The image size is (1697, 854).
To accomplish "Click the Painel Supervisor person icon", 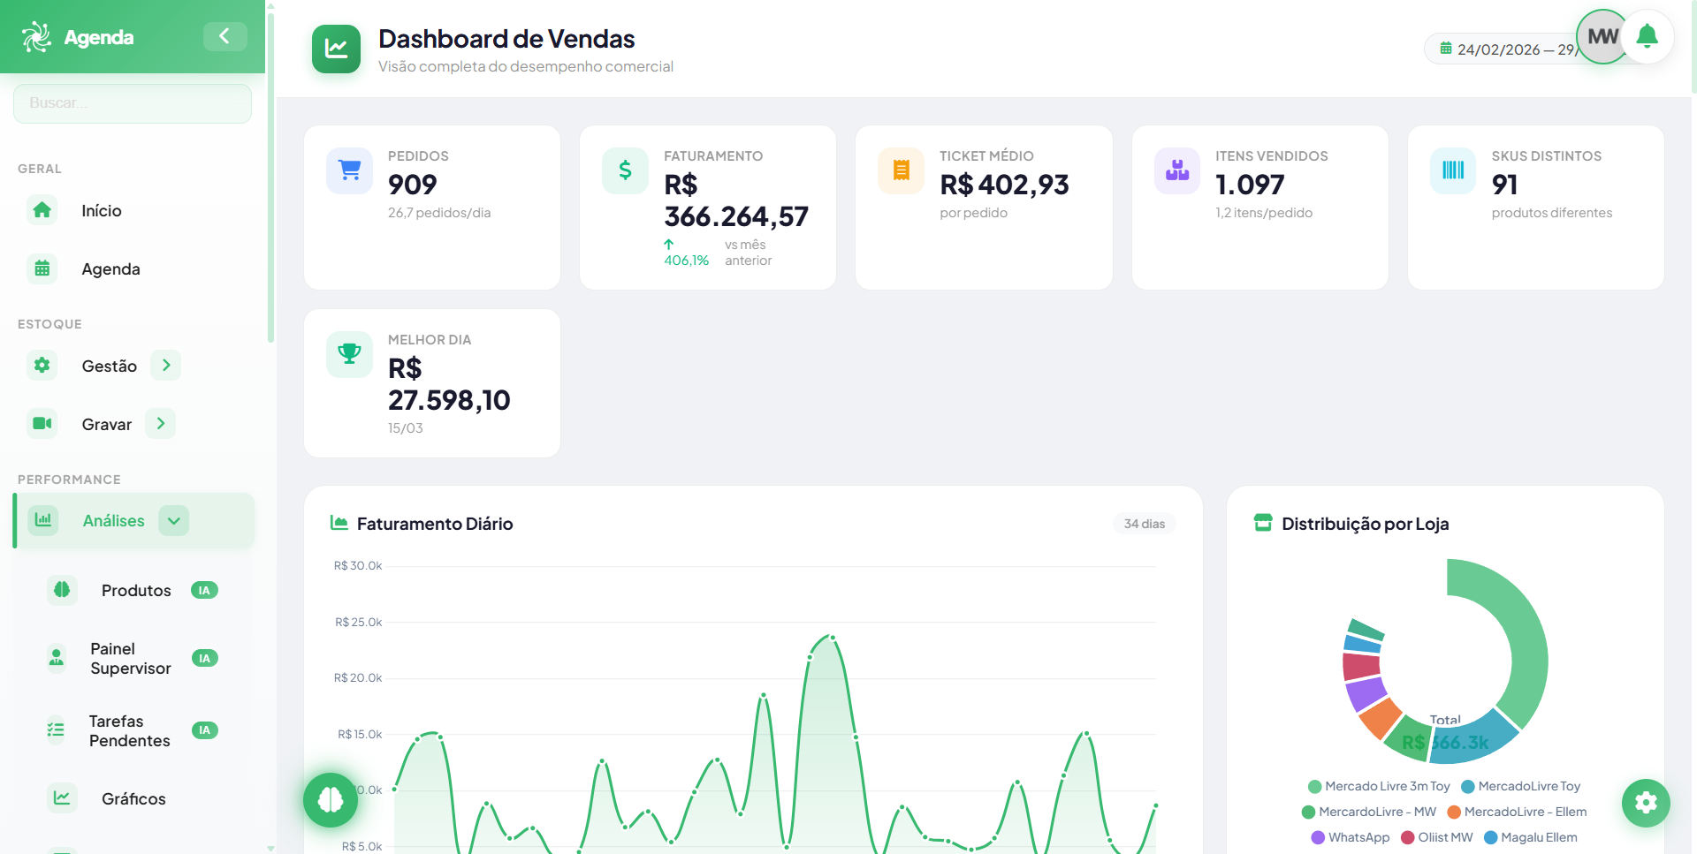I will 57,658.
